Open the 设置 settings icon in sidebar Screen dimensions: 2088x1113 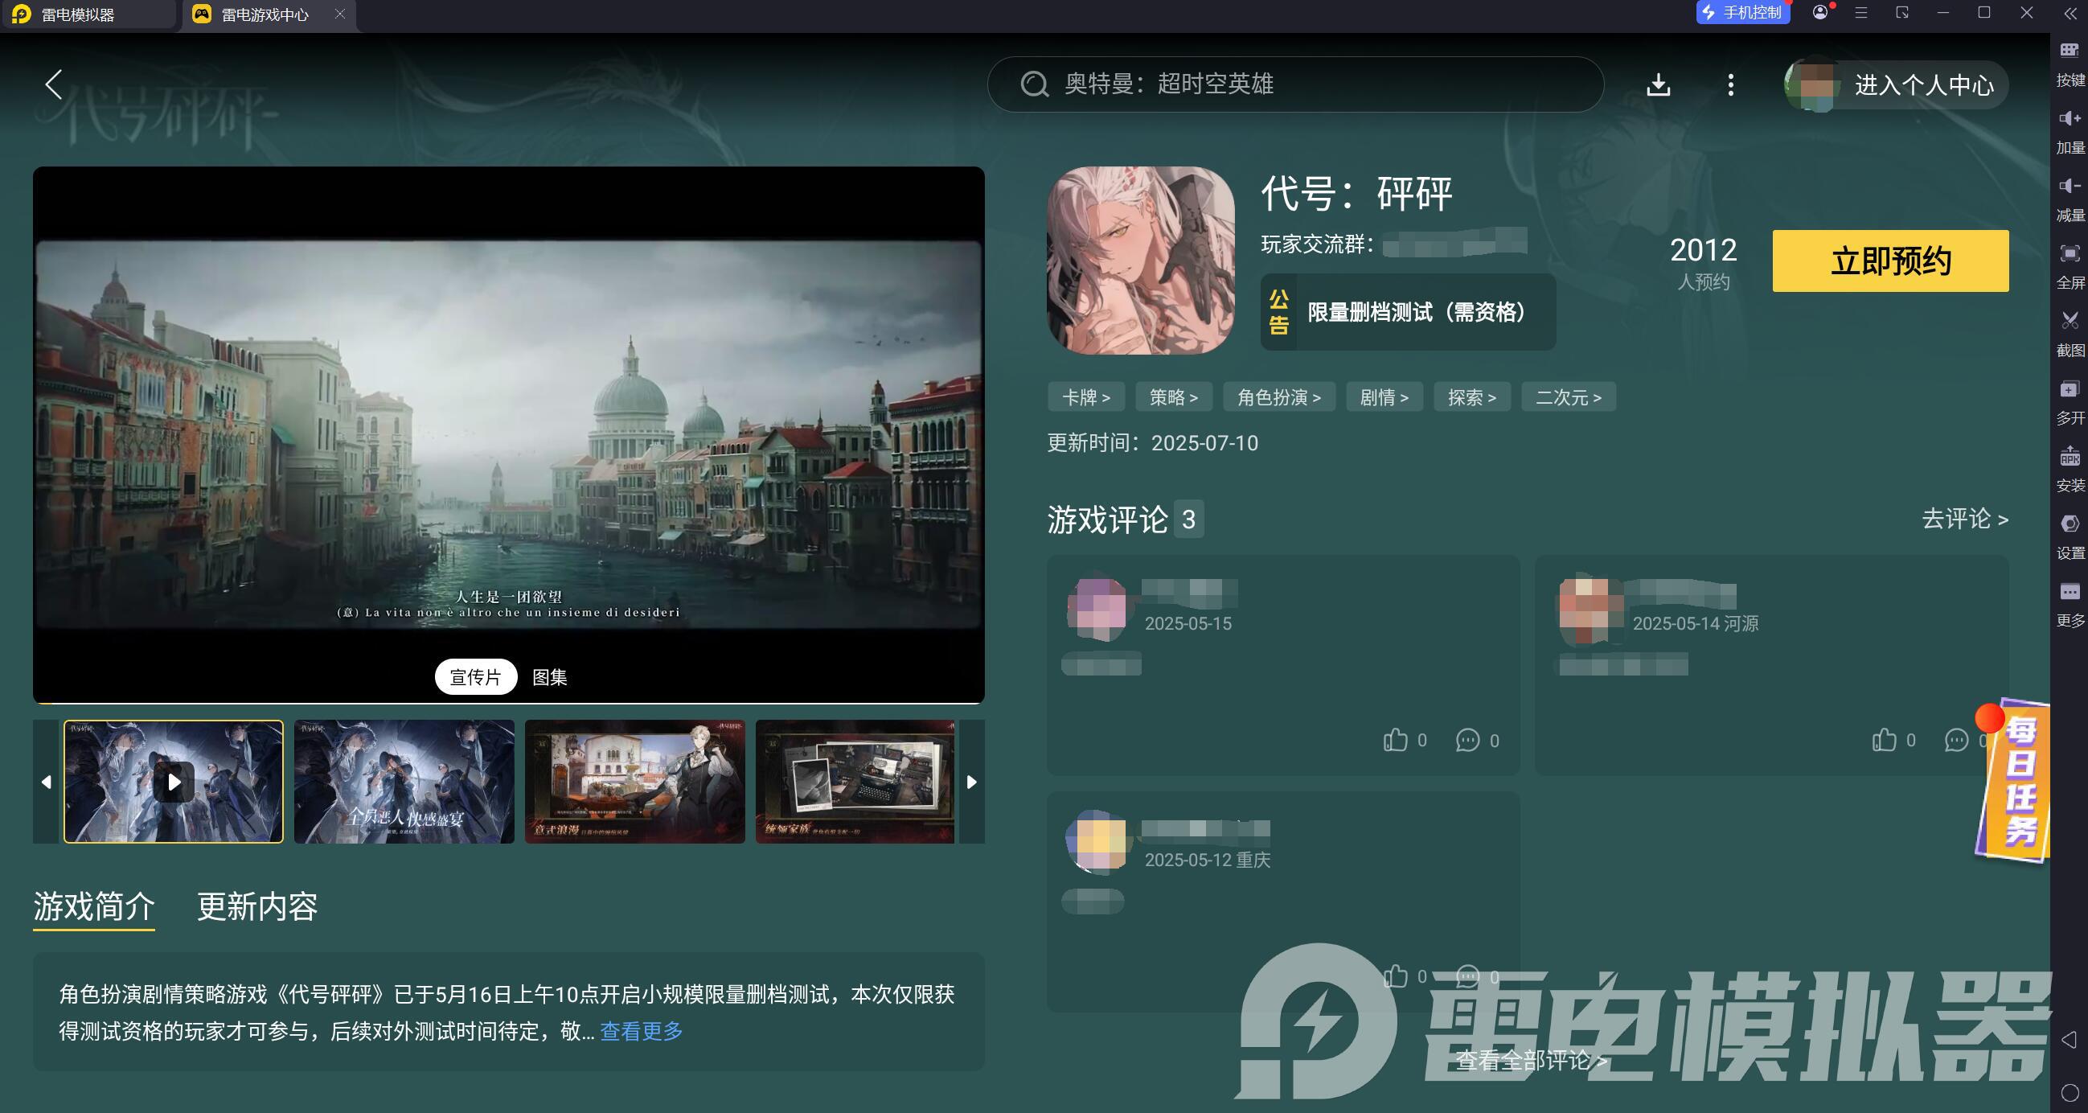tap(2070, 524)
